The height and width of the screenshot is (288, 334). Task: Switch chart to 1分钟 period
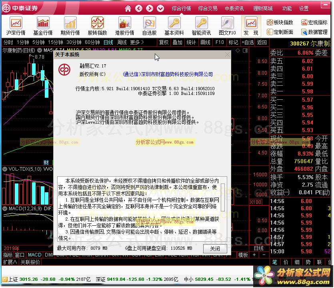pyautogui.click(x=23, y=42)
